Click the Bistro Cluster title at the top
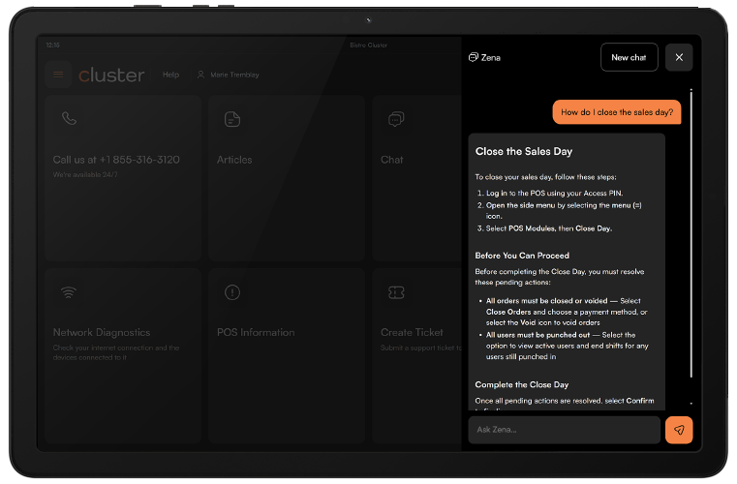The image size is (737, 484). click(x=368, y=45)
